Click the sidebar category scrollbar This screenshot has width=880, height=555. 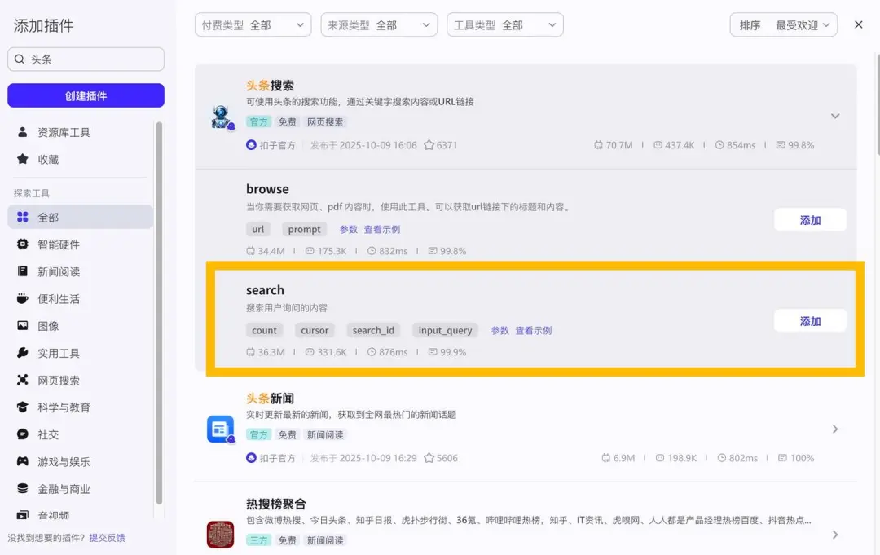159,313
